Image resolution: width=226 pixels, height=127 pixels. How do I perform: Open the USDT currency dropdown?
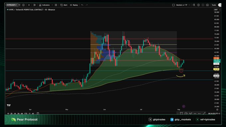pos(217,10)
